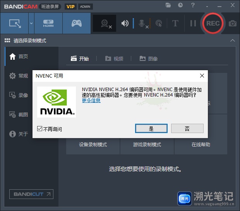This screenshot has height=211, width=240.
Task: Toggle the microphone icon
Action: [x=142, y=23]
